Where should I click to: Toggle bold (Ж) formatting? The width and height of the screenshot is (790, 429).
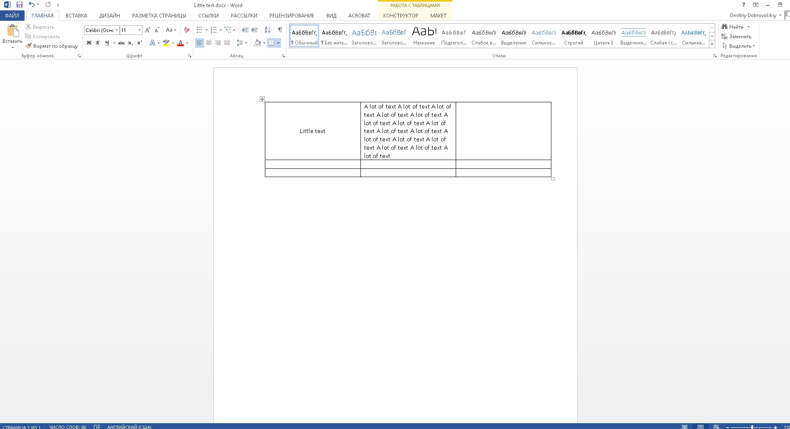[x=89, y=43]
